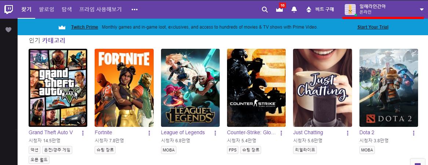The image size is (428, 165).
Task: Click the Bits diamond icon
Action: [309, 10]
